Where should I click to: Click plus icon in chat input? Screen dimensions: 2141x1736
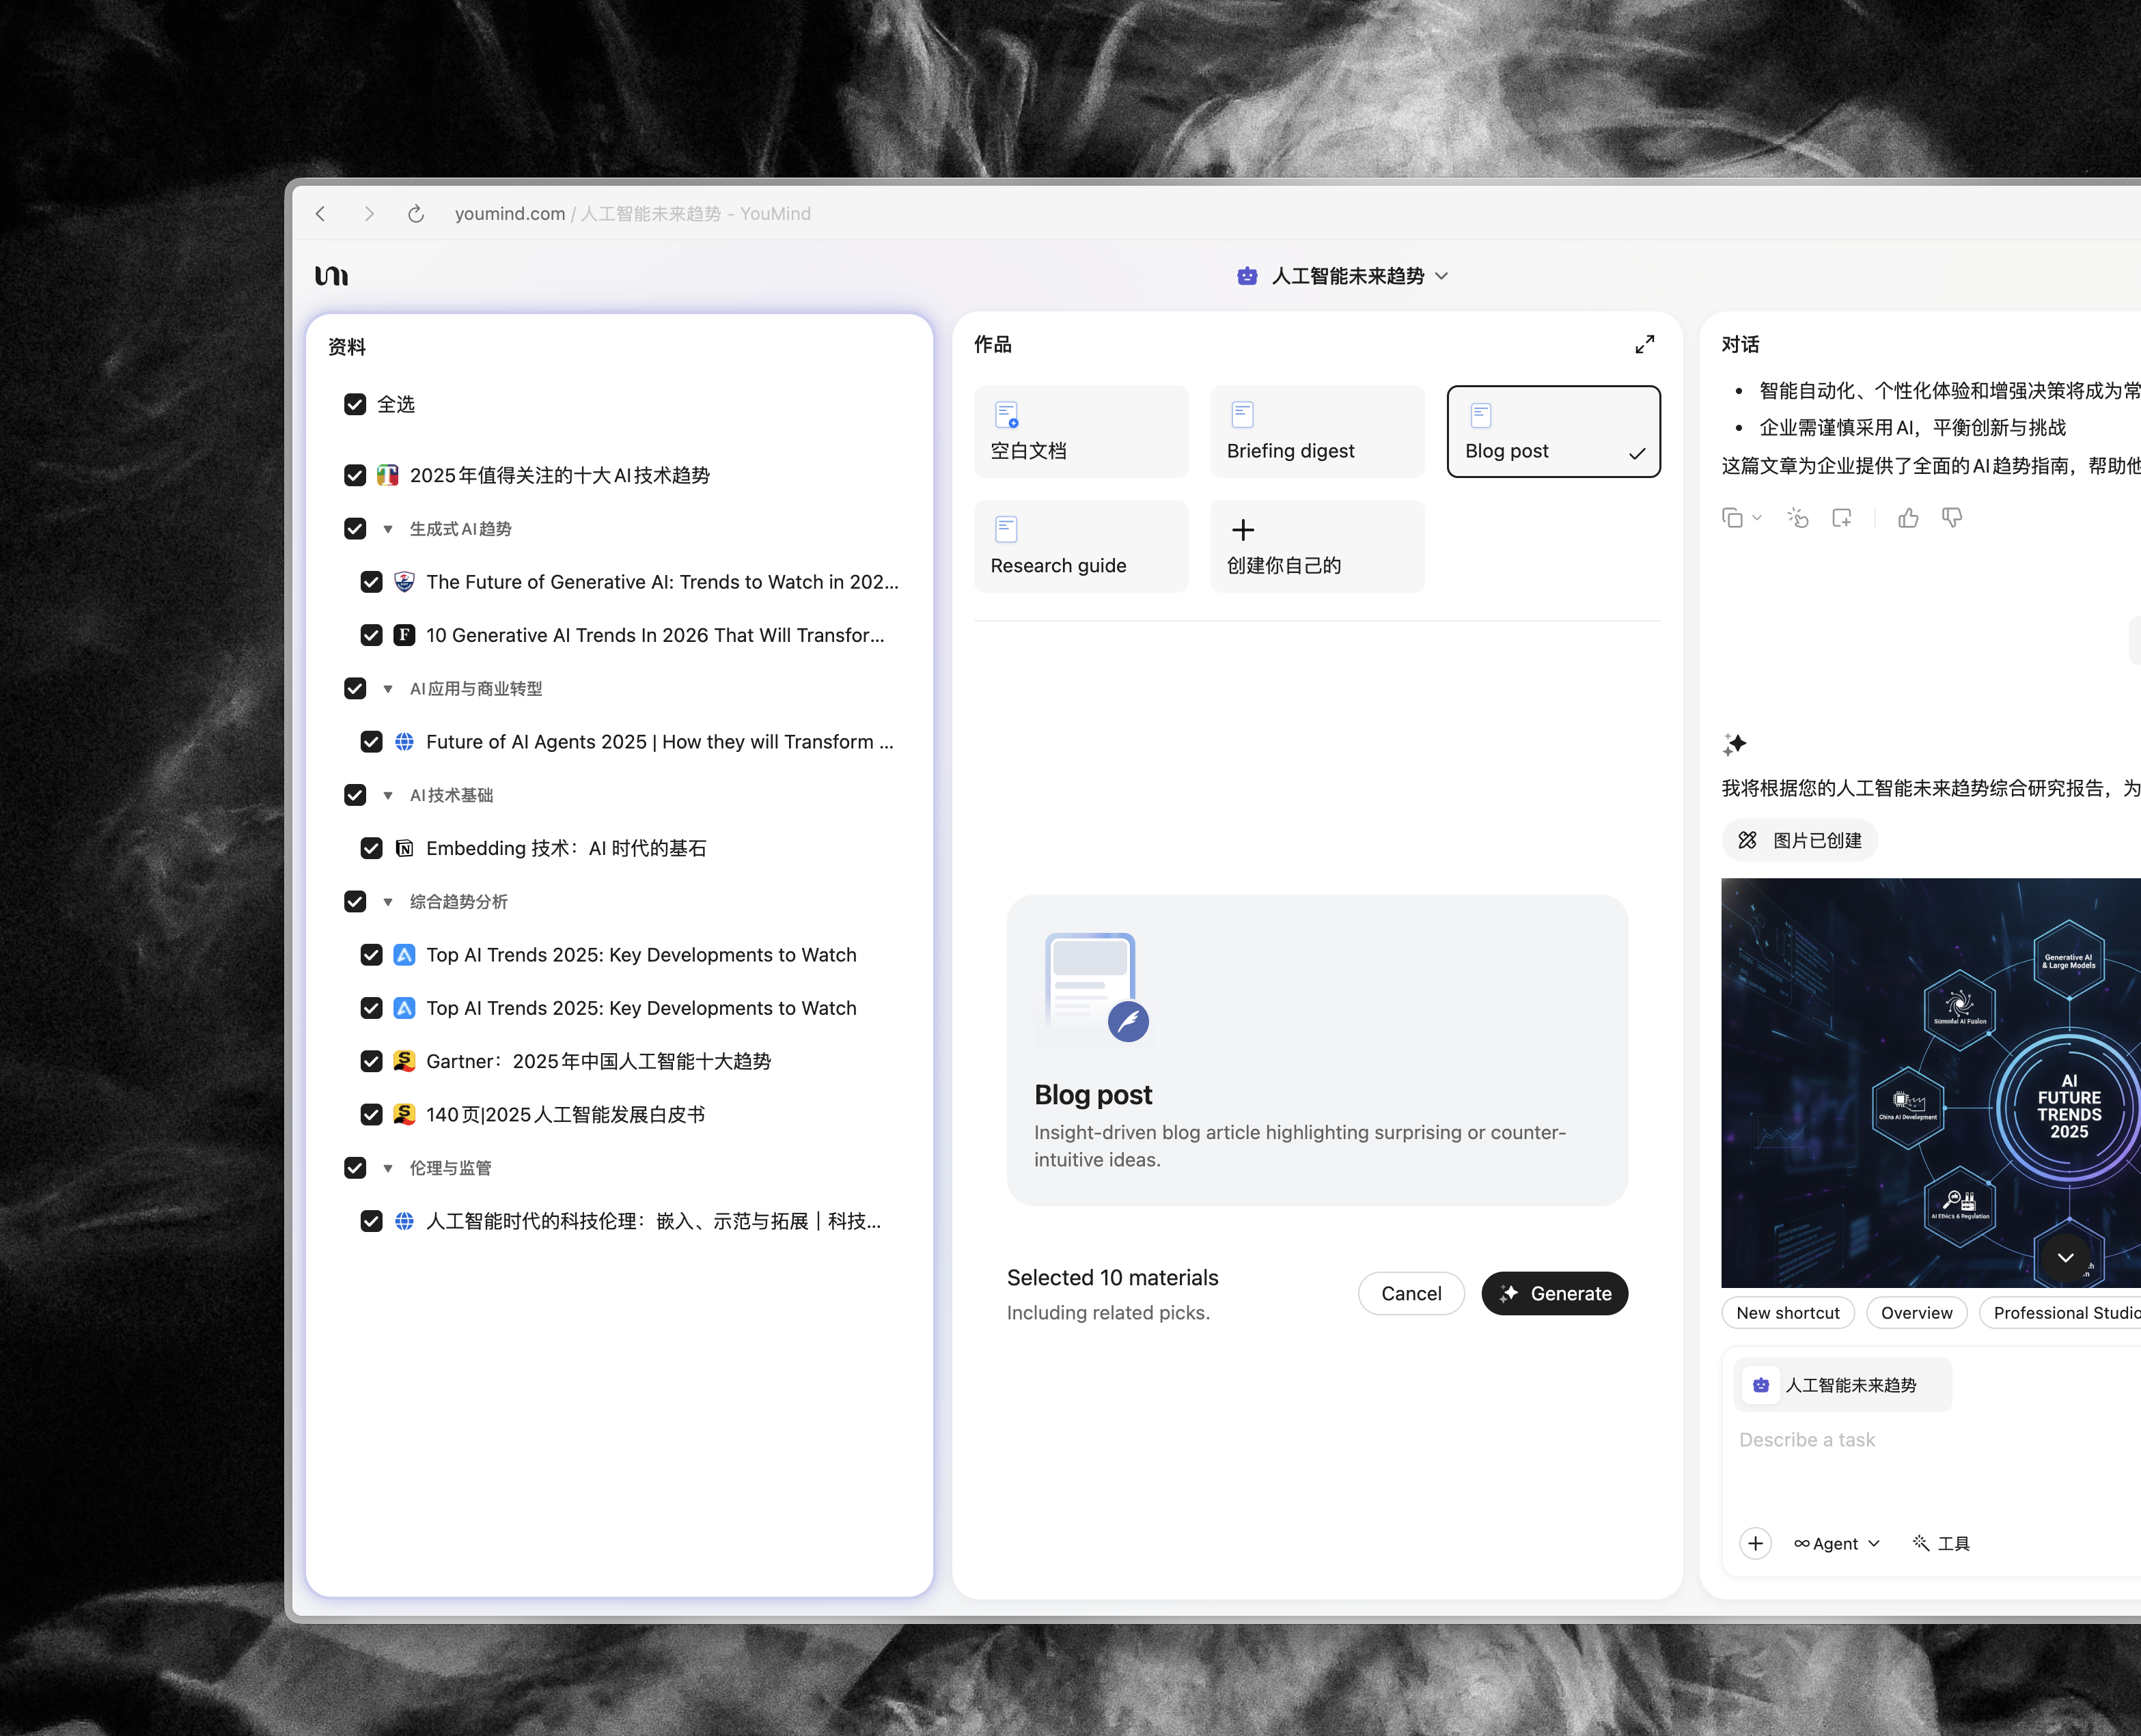point(1755,1543)
